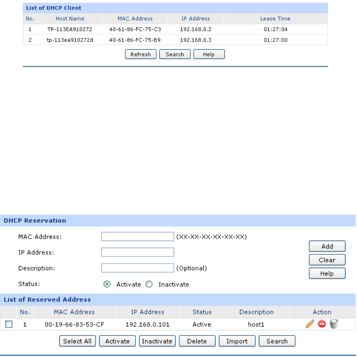Click reserved MAC 00-19-66-83-53-CF

coord(74,324)
